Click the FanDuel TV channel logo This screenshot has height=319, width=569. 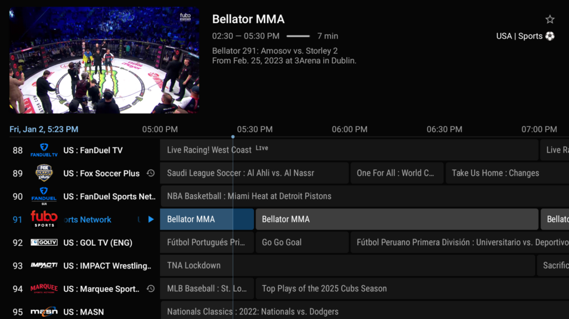pos(44,150)
